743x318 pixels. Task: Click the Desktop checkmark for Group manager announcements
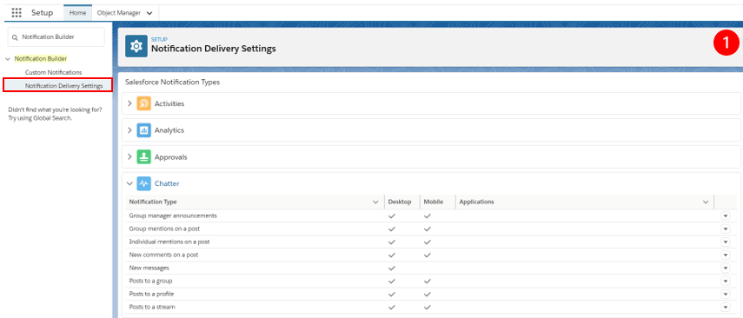click(391, 215)
